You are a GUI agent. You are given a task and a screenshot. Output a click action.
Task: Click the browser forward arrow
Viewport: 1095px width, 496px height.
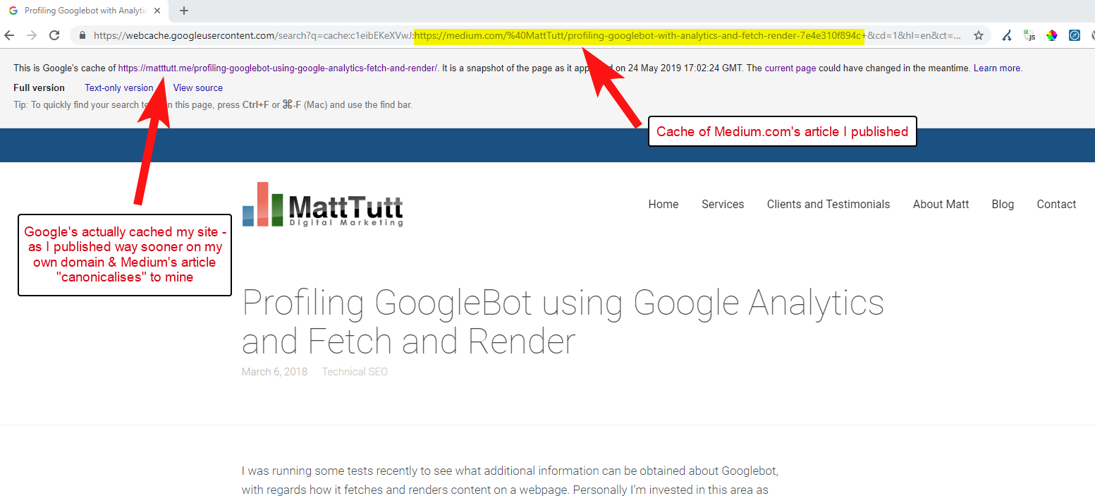click(32, 35)
